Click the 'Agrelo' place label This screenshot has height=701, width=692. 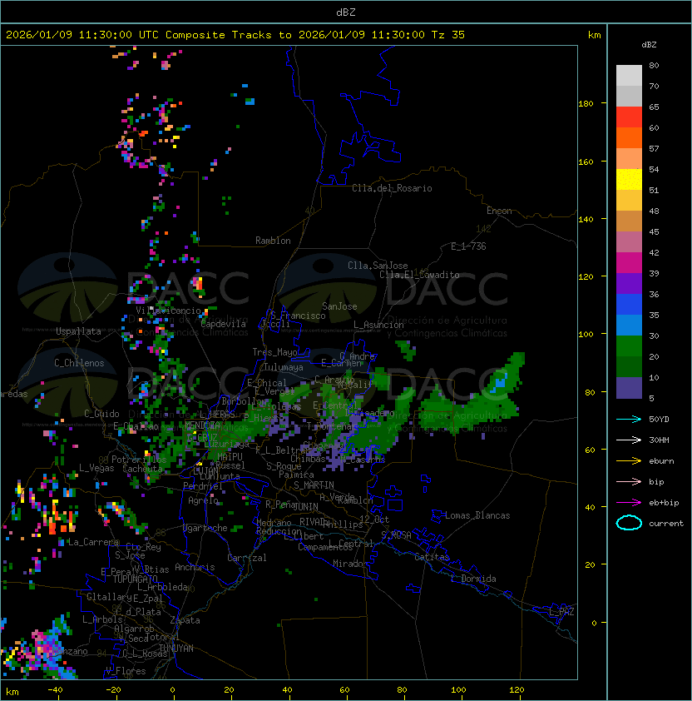pyautogui.click(x=203, y=500)
